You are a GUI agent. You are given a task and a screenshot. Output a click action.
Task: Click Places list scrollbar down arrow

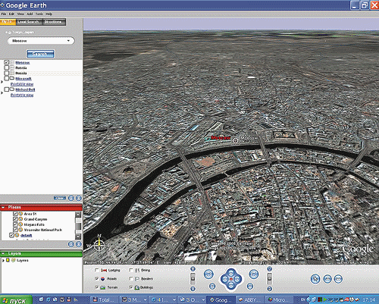(x=78, y=237)
